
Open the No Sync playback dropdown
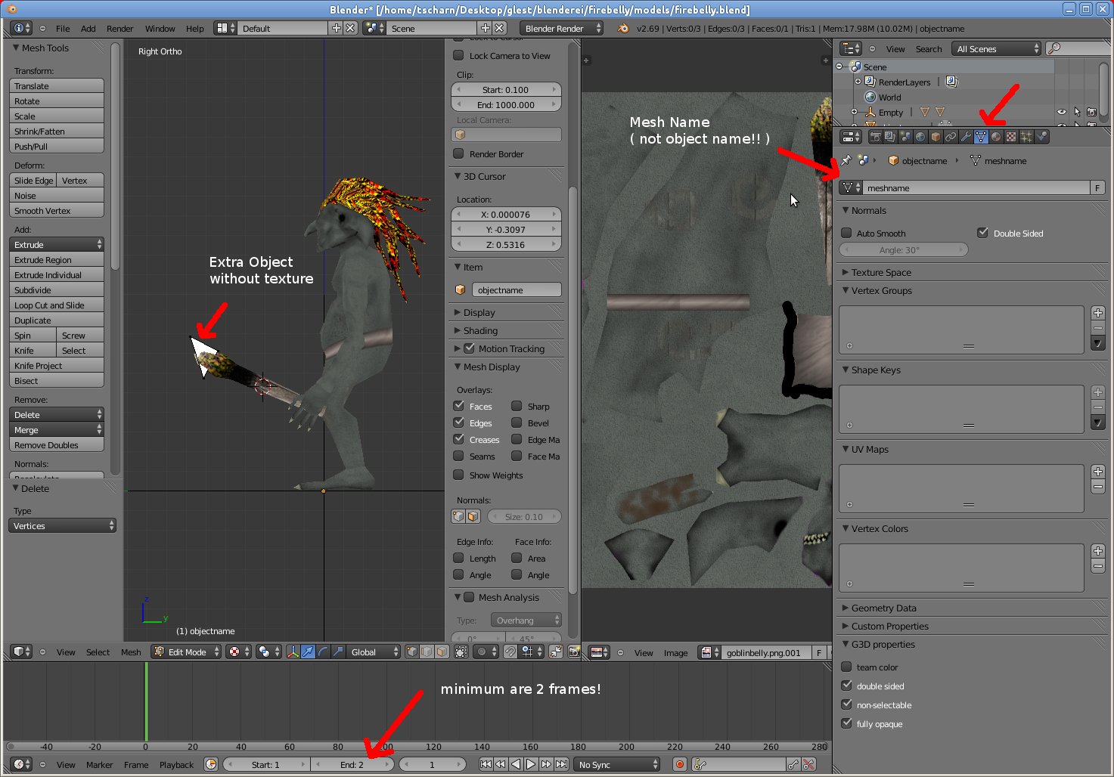pos(616,764)
